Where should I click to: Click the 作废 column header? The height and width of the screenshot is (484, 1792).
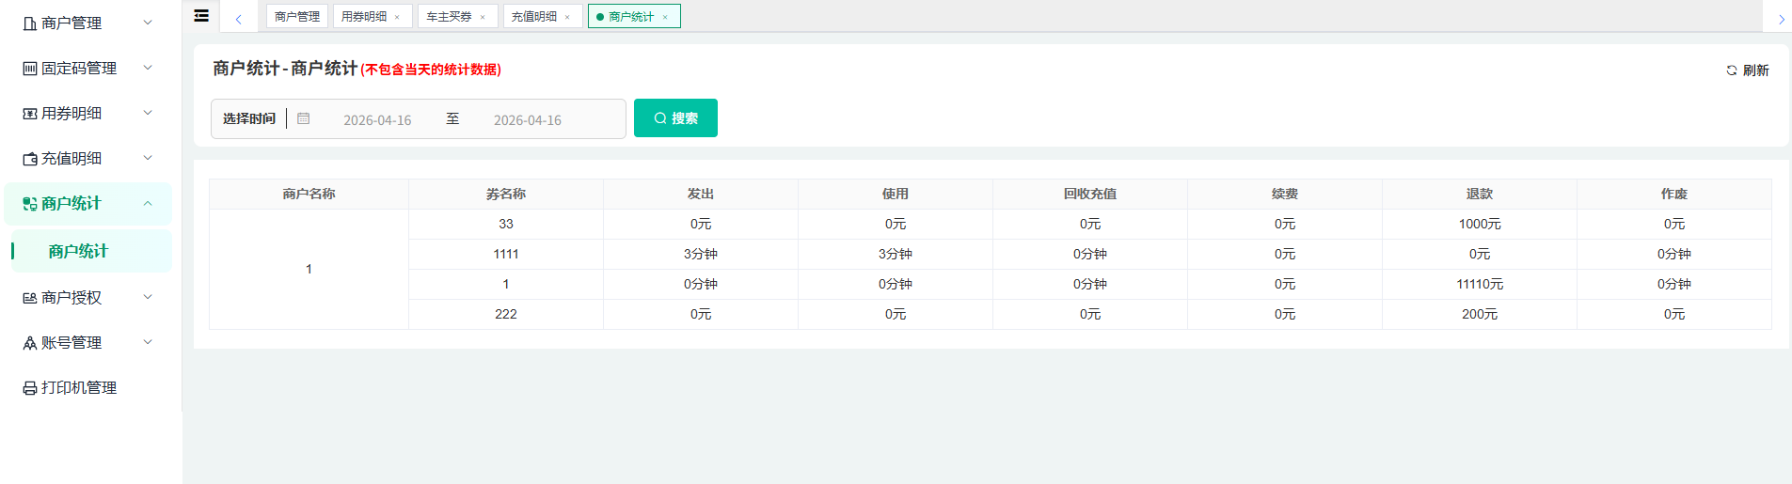[x=1674, y=194]
